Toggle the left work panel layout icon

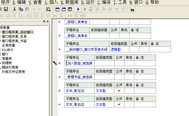(57, 9)
